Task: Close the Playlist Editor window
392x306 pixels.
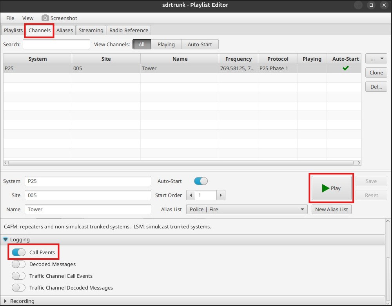Action: (384, 5)
